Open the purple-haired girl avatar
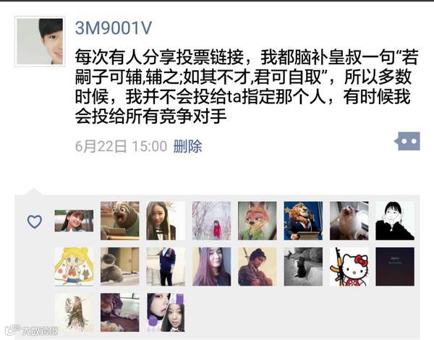Image resolution: width=434 pixels, height=340 pixels. [211, 267]
